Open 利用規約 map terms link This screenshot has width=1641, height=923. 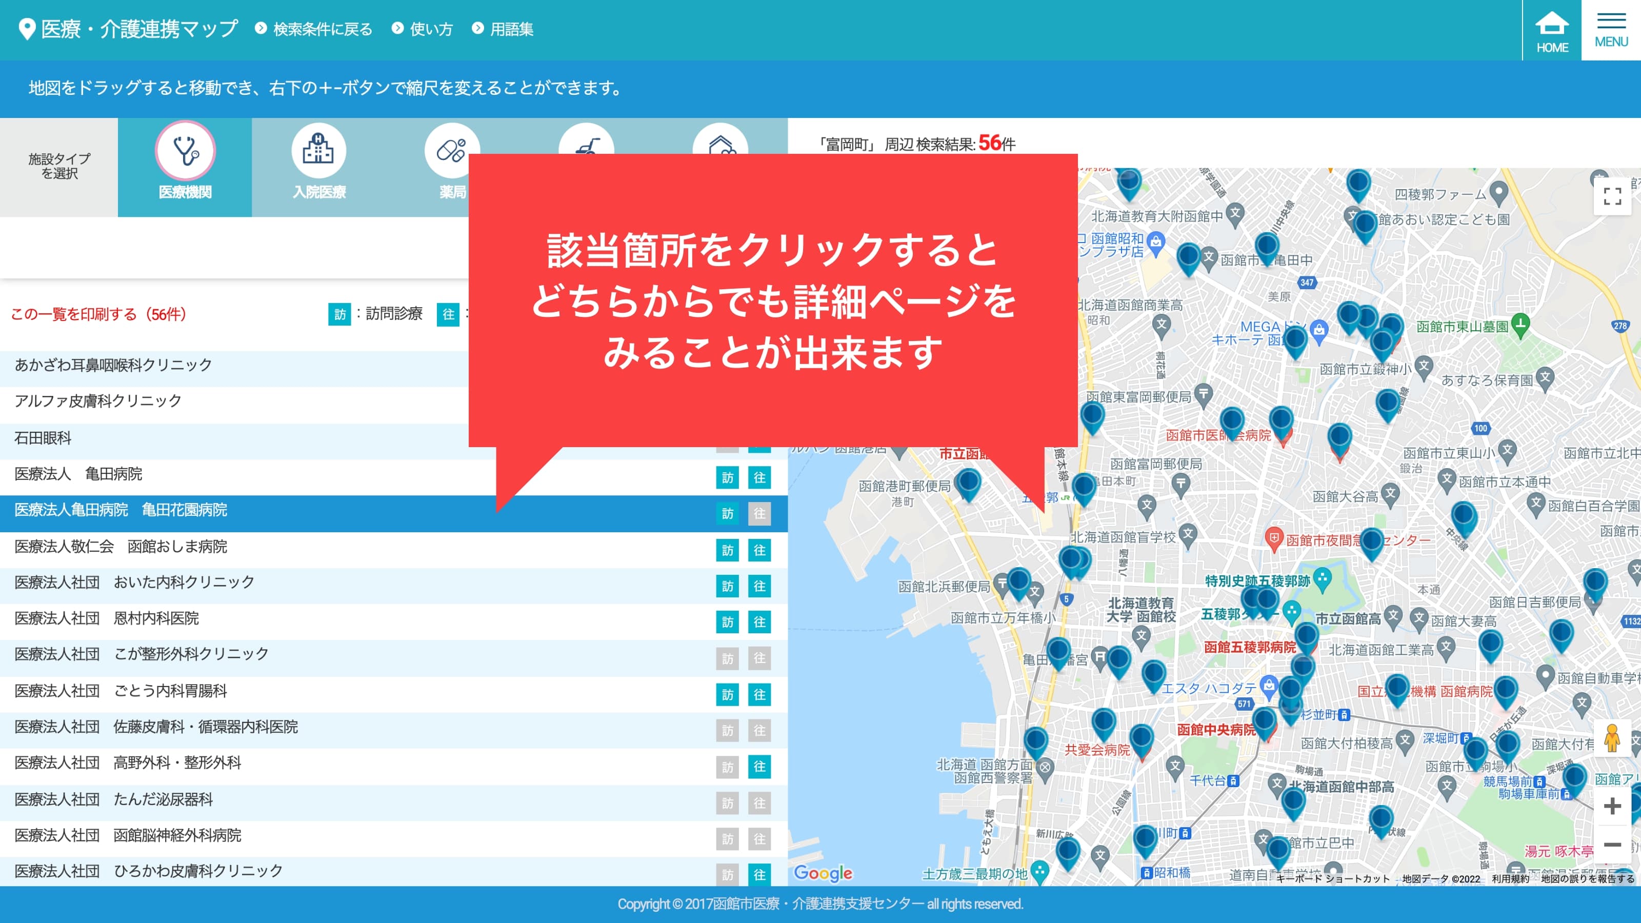tap(1510, 878)
